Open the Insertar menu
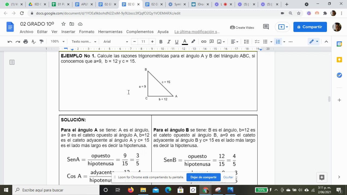This screenshot has width=347, height=195. pos(68,32)
